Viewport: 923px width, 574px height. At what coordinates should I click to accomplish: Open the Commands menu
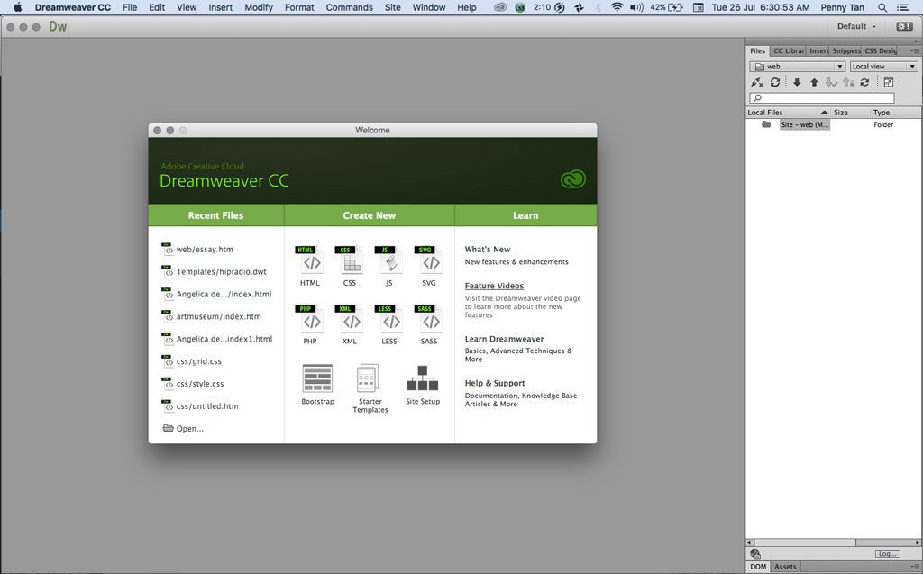349,7
